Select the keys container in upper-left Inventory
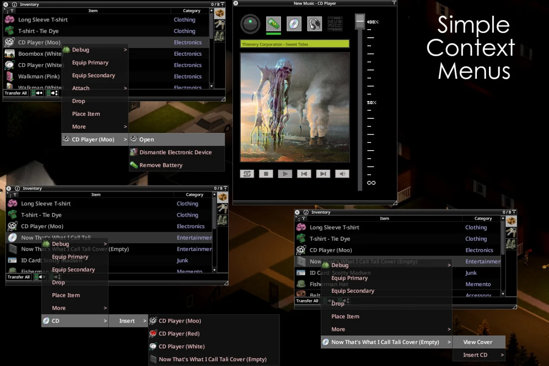549x366 pixels. tap(220, 25)
